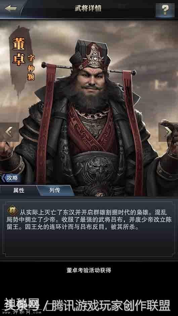
Task: Click the 武将详情 header title
Action: pyautogui.click(x=88, y=8)
